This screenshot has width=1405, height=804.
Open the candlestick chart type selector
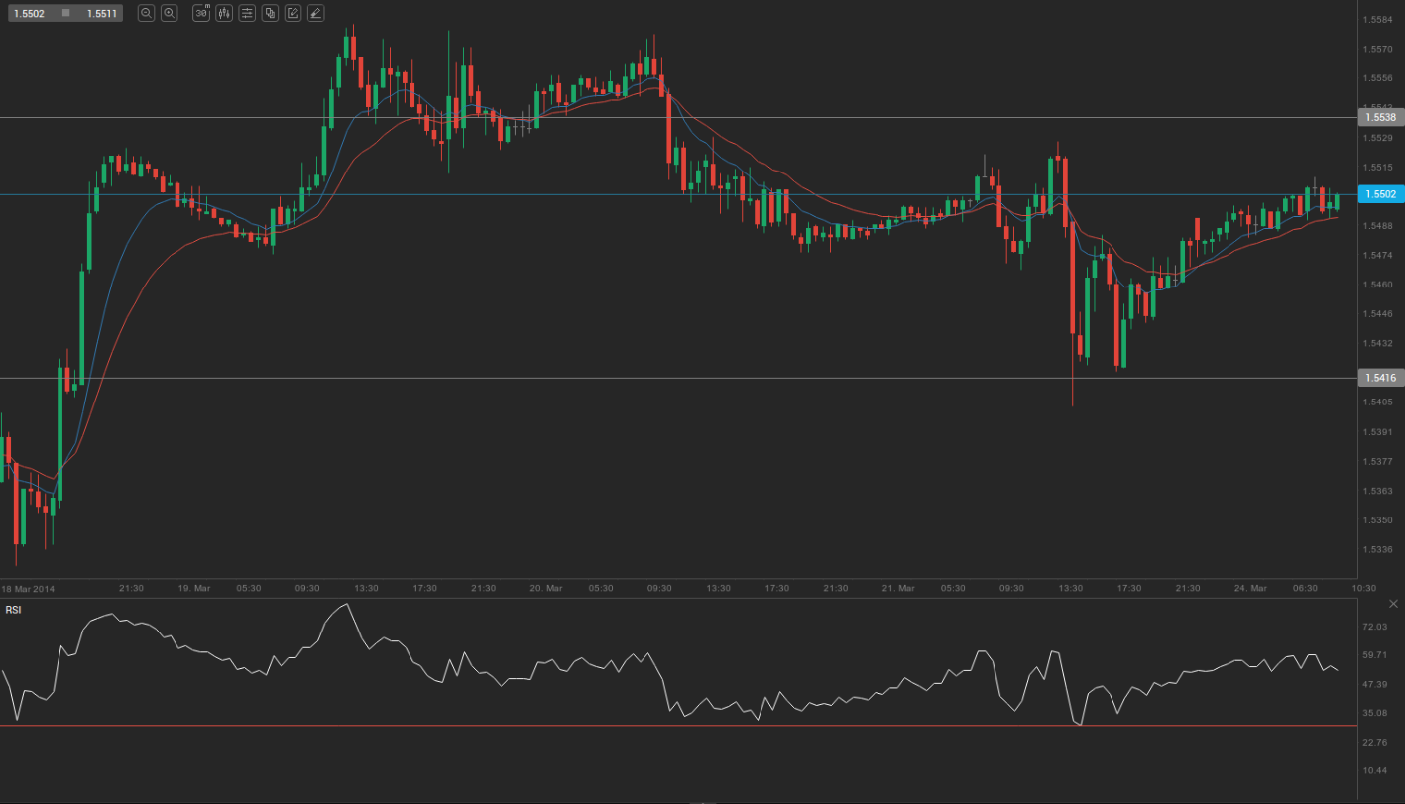224,13
